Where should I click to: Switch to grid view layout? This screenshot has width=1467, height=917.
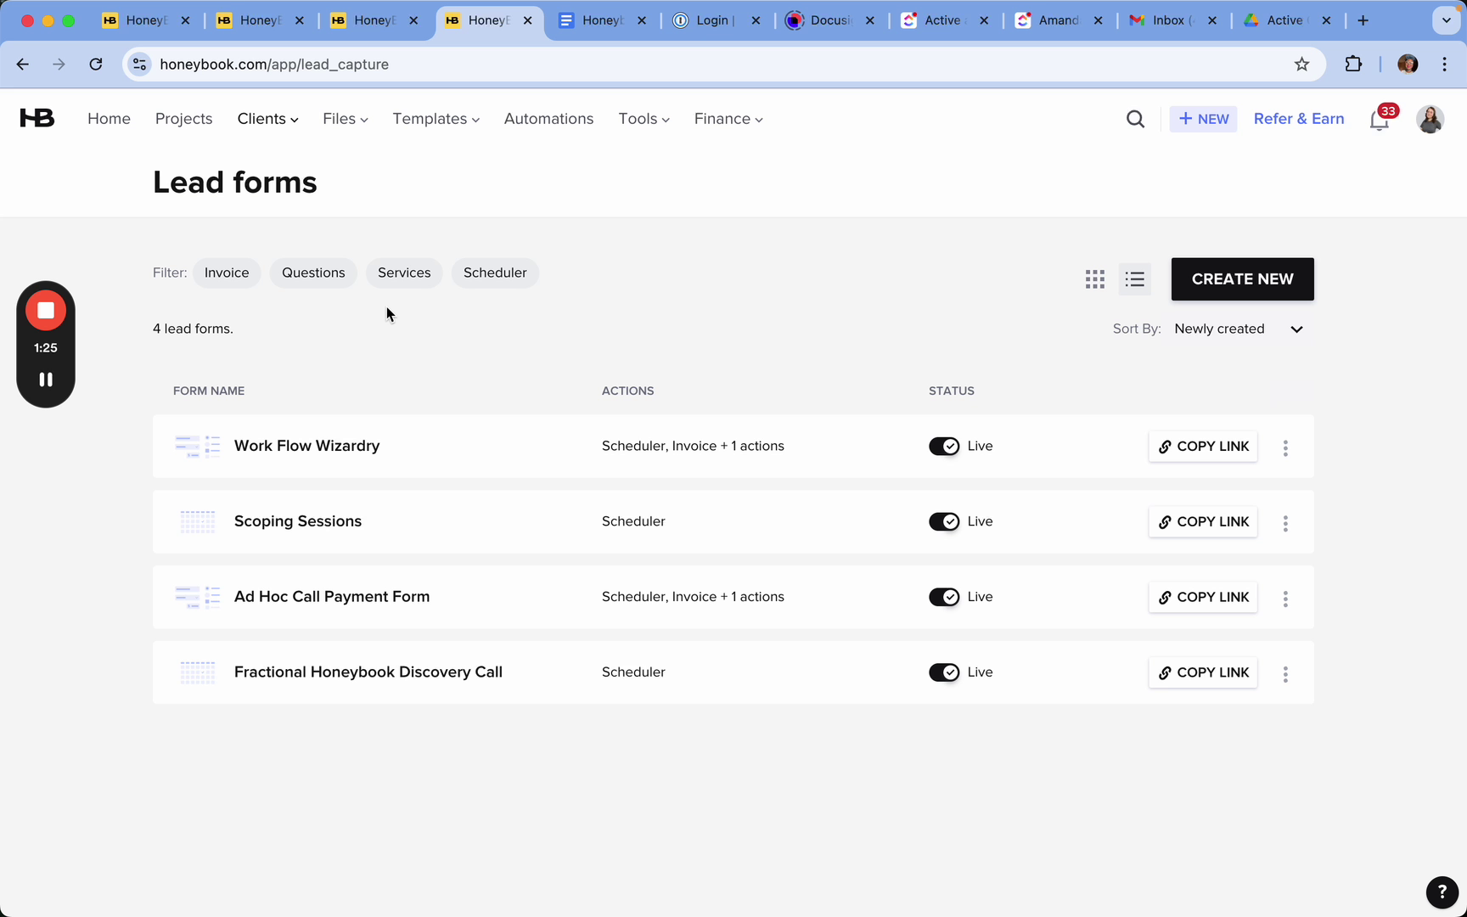tap(1094, 279)
